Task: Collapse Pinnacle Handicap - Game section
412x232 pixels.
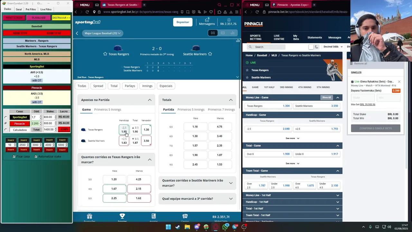Action: [x=338, y=115]
